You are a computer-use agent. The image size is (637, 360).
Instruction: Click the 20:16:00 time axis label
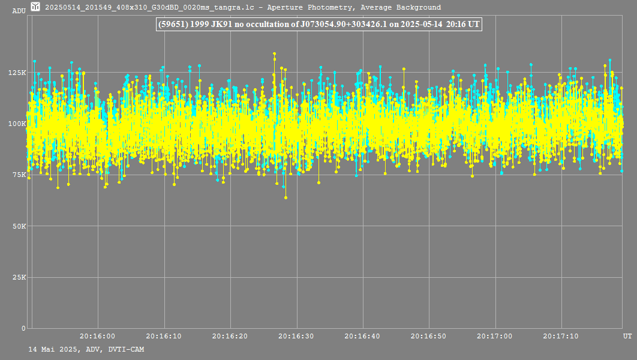pos(97,337)
